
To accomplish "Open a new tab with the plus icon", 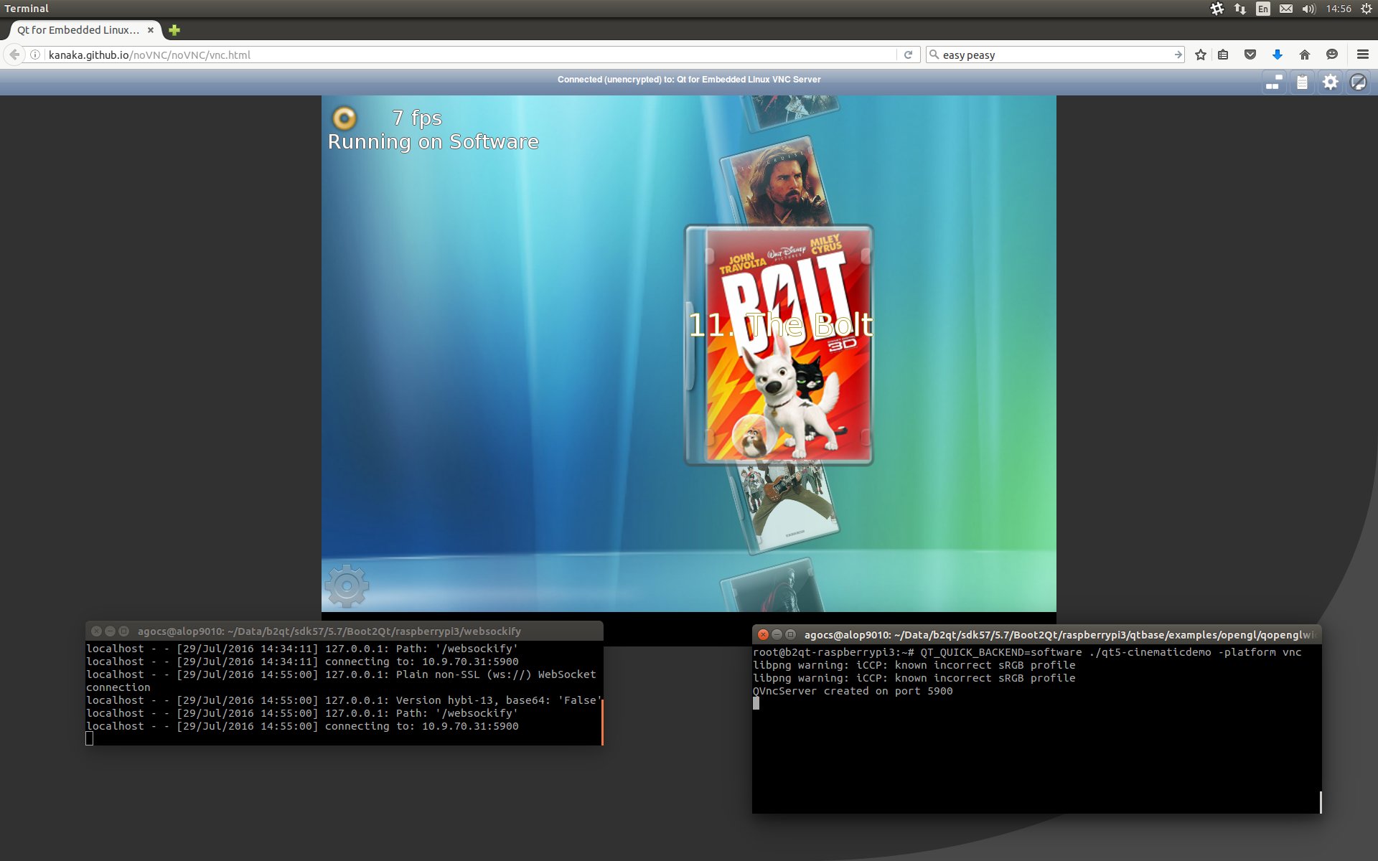I will [x=174, y=30].
